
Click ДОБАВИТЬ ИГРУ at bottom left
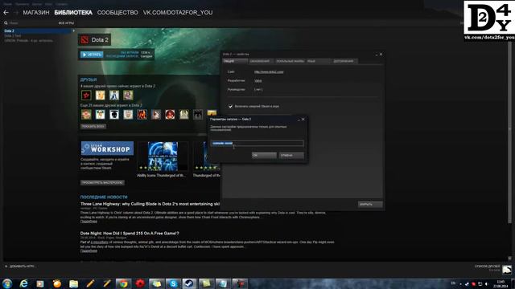point(19,267)
